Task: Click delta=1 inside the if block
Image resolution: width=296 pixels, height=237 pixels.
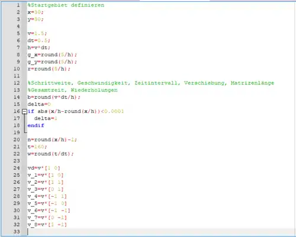Action: (x=46, y=118)
